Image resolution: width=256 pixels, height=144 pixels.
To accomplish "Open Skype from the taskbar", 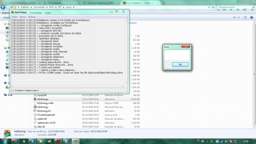I will point(32,141).
